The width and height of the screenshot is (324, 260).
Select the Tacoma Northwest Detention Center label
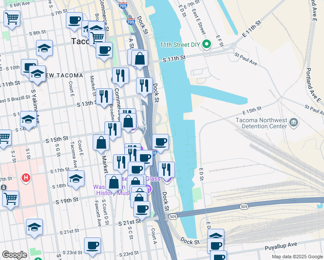tap(261, 123)
